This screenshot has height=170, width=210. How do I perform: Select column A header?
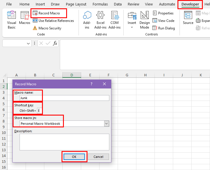point(16,75)
